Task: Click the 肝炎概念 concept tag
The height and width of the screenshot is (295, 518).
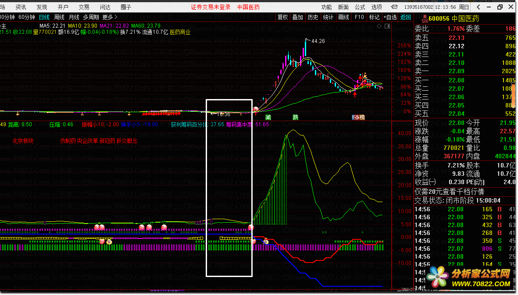Action: (127, 141)
